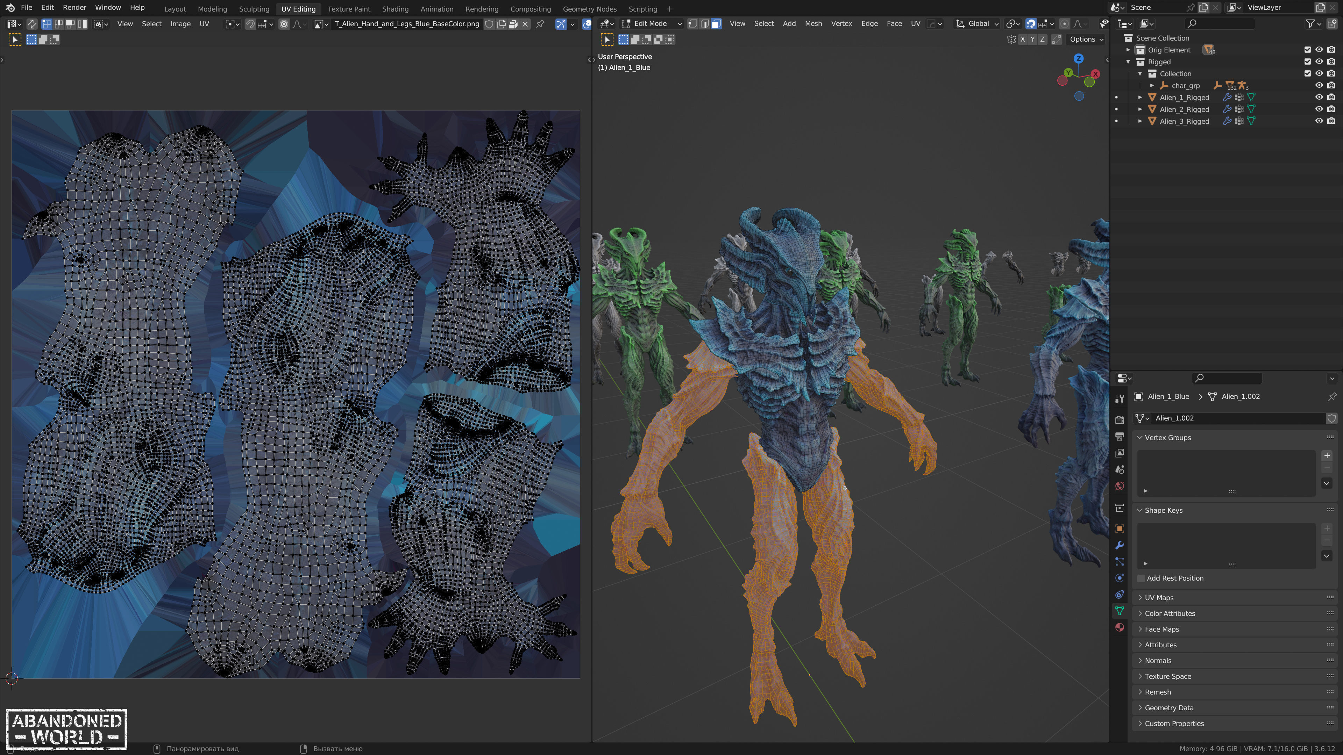Click the new scene icon
This screenshot has height=755, width=1343.
[1204, 7]
